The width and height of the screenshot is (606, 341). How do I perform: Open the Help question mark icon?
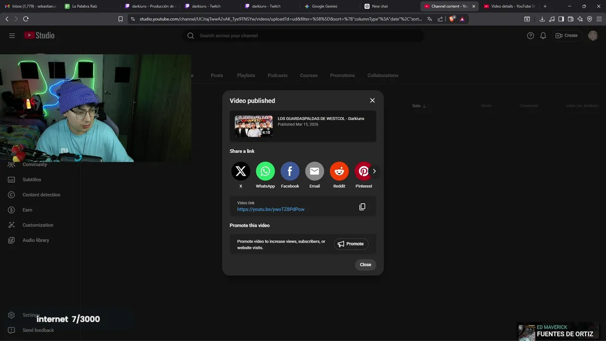click(x=531, y=36)
